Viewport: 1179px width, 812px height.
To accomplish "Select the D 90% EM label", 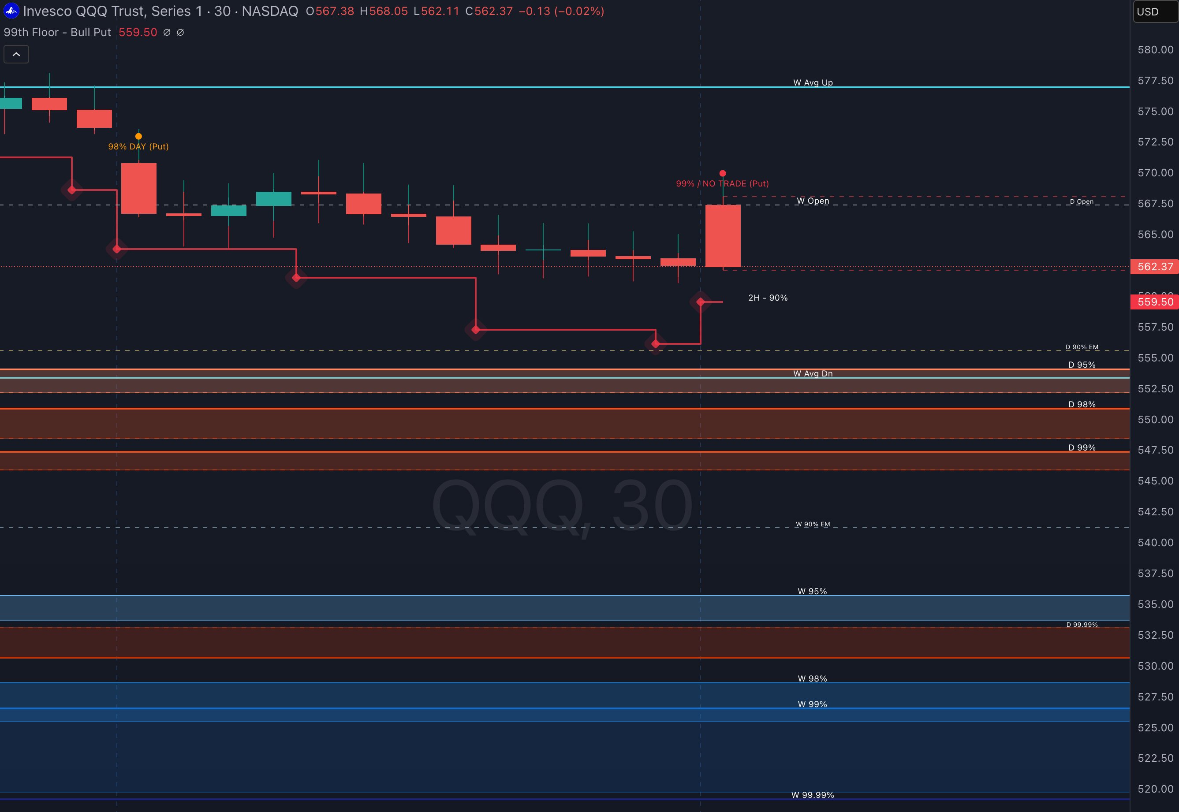I will coord(1082,347).
